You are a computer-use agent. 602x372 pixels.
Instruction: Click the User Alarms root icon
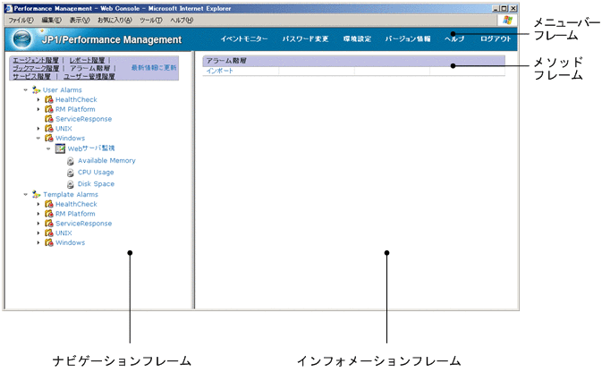(36, 89)
